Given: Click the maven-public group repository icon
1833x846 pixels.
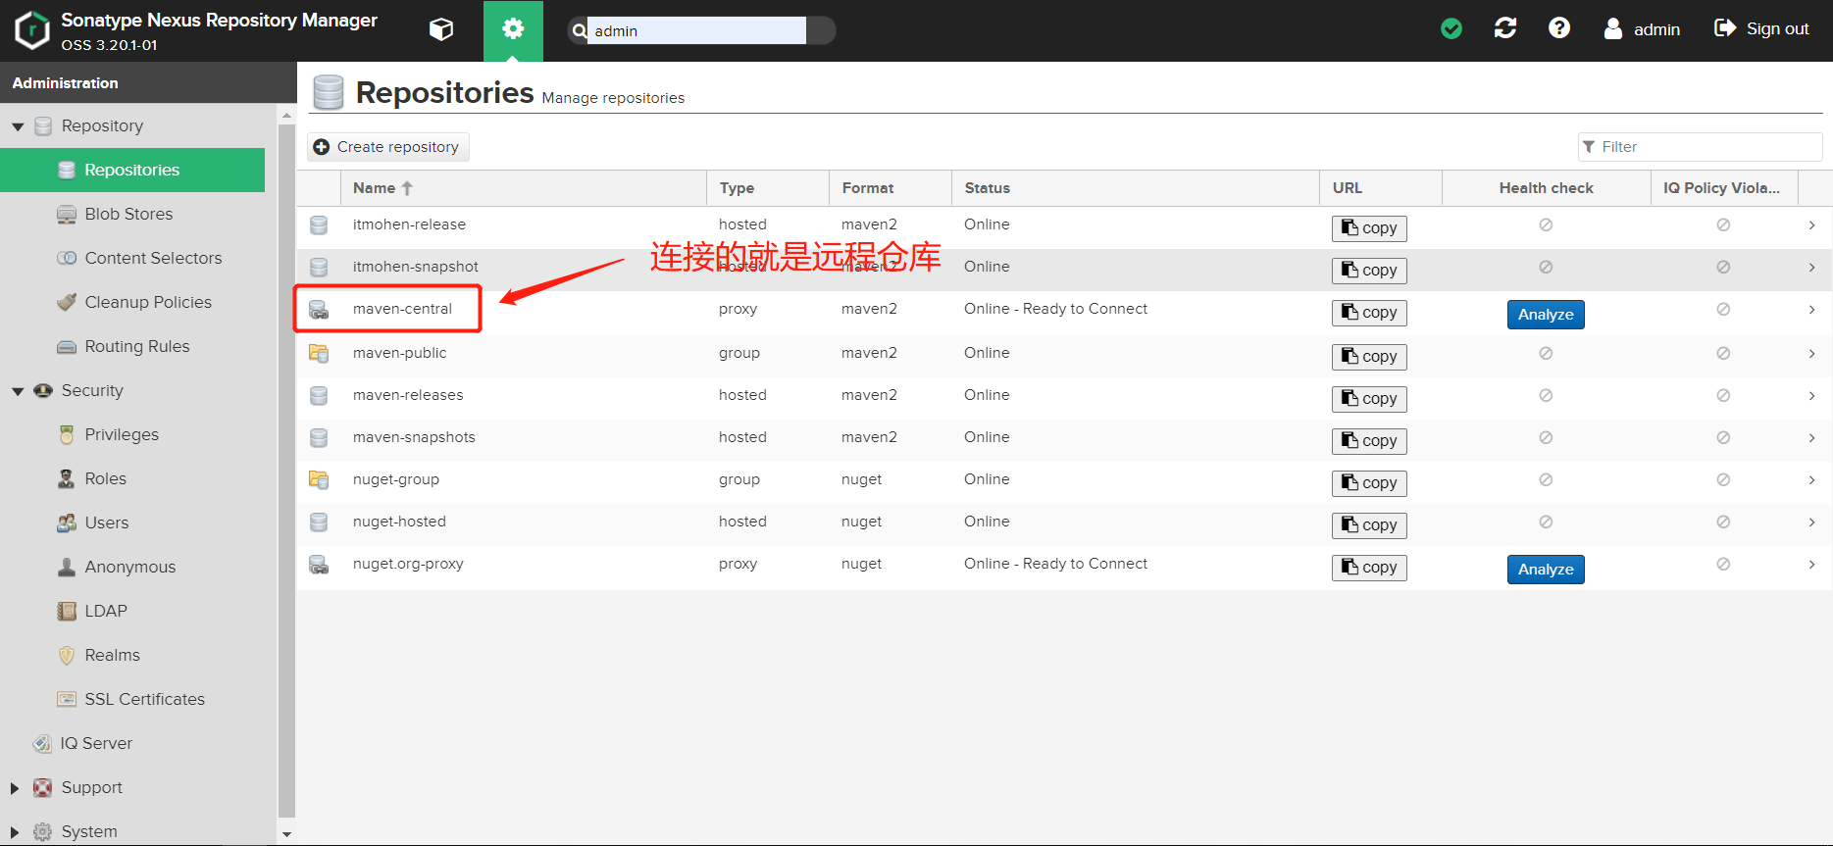Looking at the screenshot, I should [319, 353].
